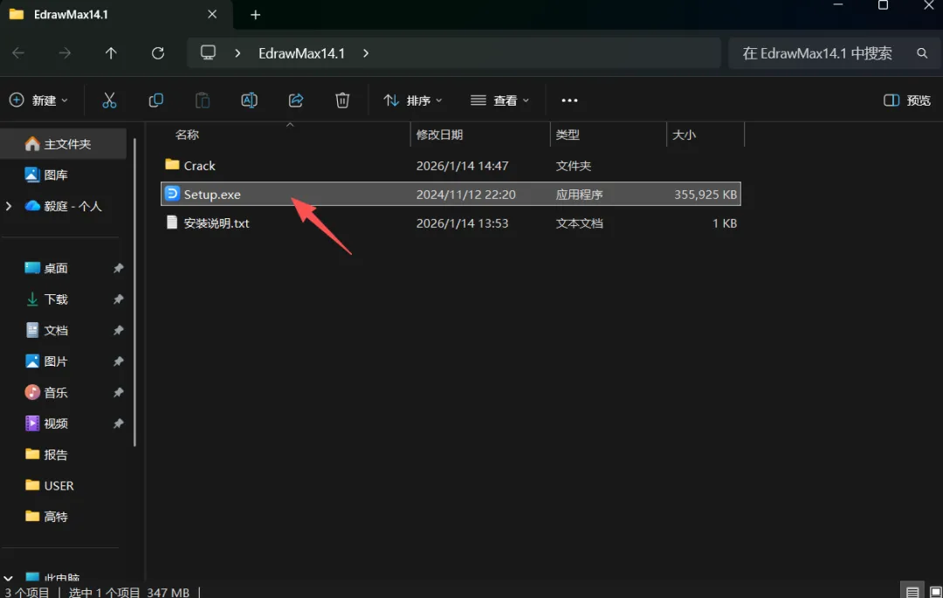Click the 安装说明.txt file icon
Viewport: 943px width, 598px height.
point(172,223)
